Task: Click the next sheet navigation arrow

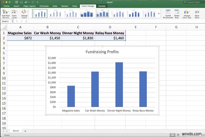Action: 7,131
